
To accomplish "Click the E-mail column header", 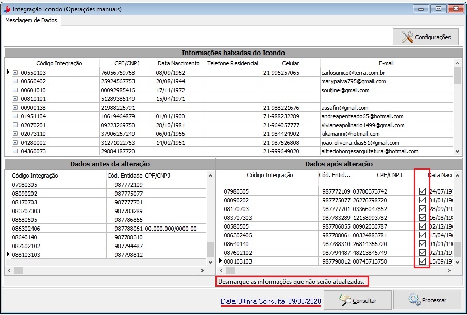I will (386, 63).
